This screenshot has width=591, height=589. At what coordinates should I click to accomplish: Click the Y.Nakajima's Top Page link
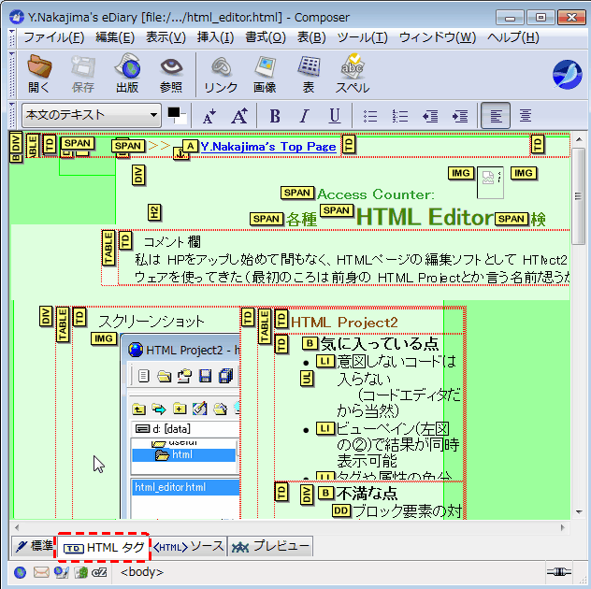pyautogui.click(x=267, y=147)
